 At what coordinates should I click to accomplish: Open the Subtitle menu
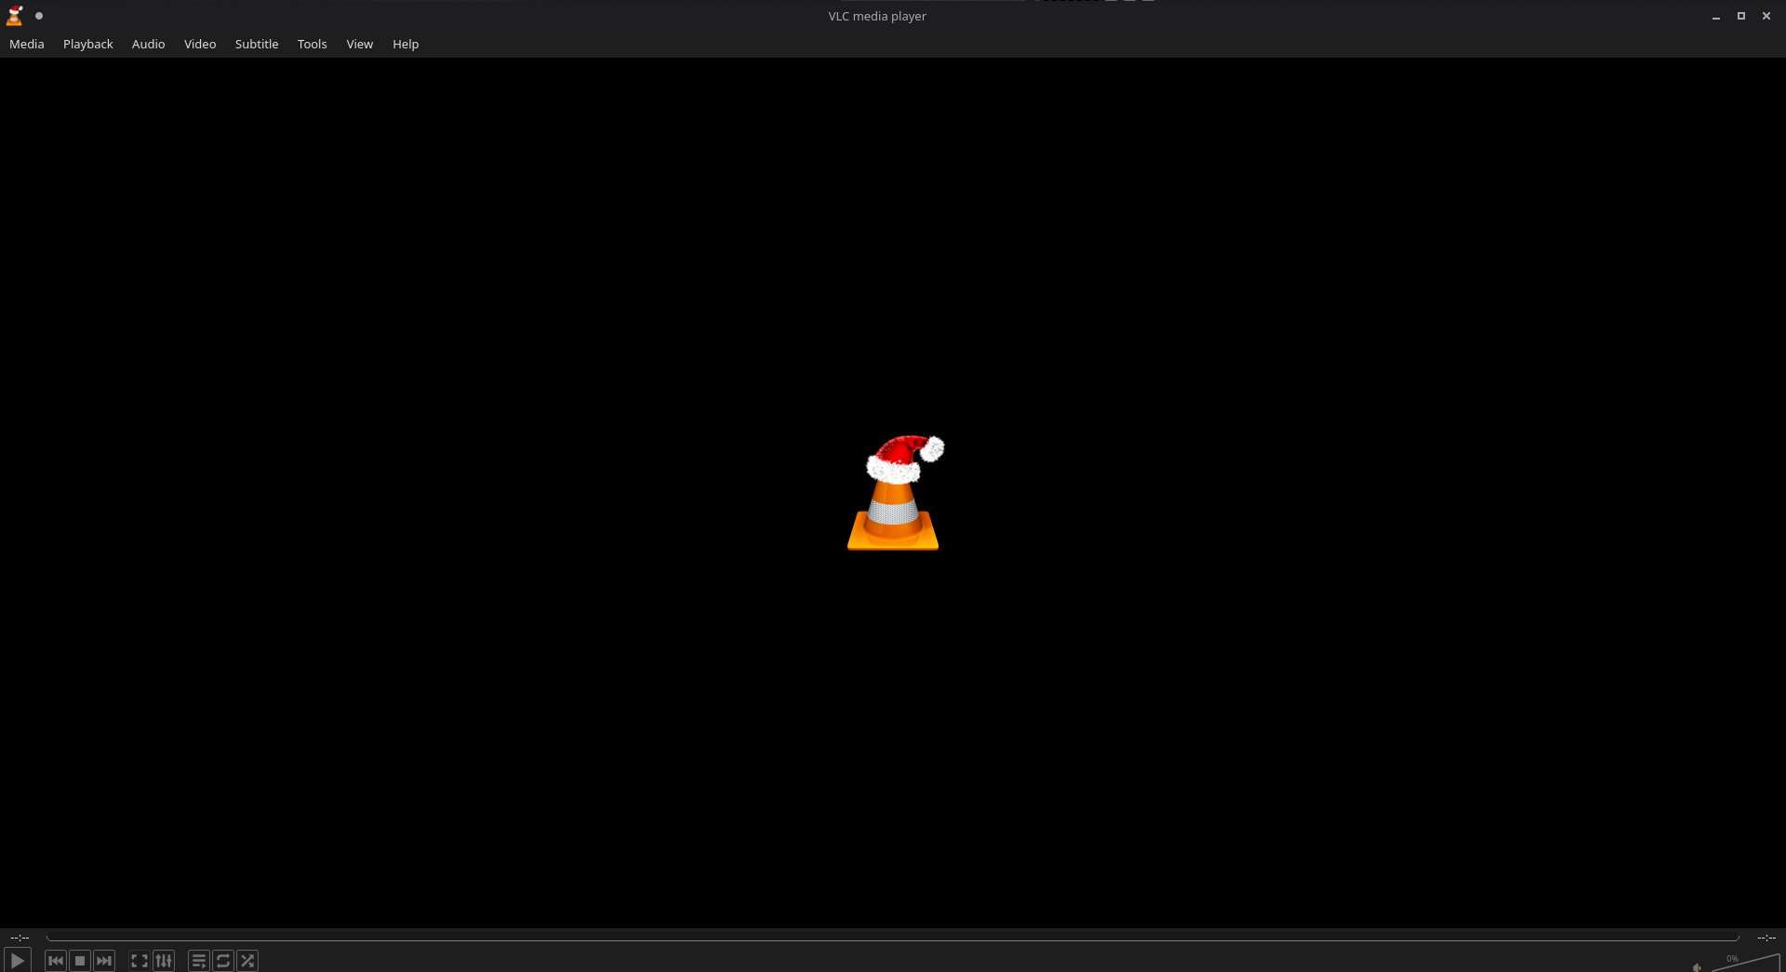(257, 44)
